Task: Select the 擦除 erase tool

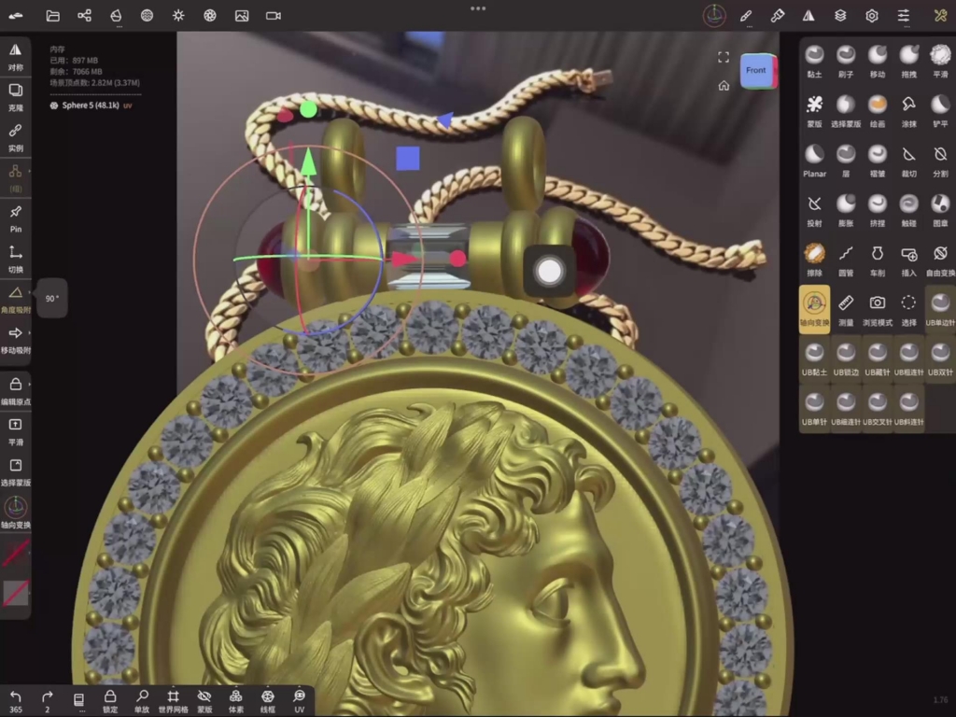Action: 814,260
